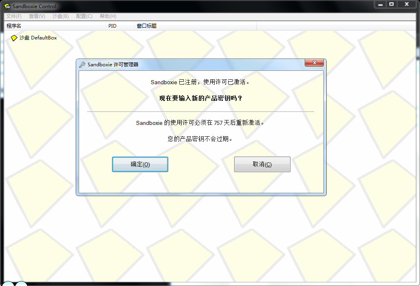Image resolution: width=420 pixels, height=286 pixels.
Task: Click the 窗口标题 column header
Action: [x=147, y=26]
